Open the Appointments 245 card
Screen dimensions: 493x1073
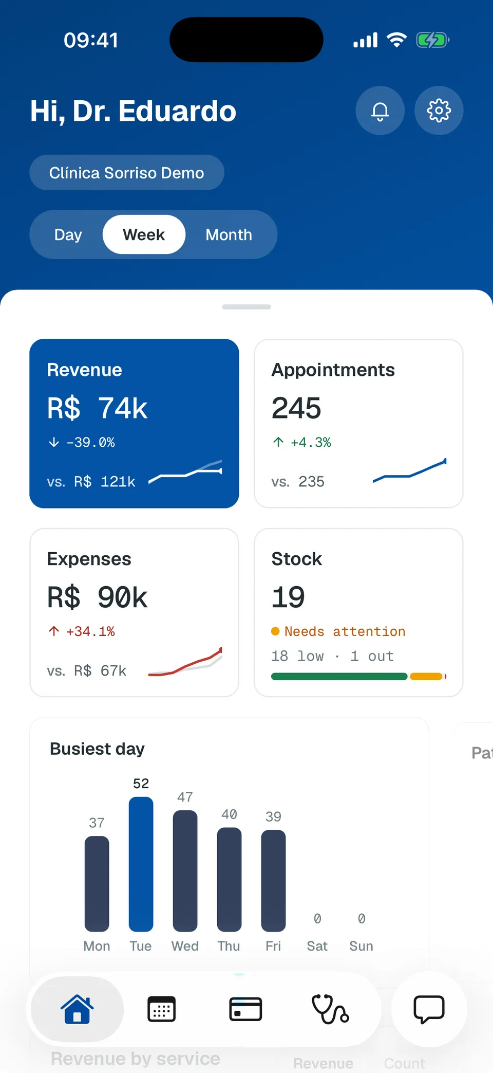[x=359, y=424]
